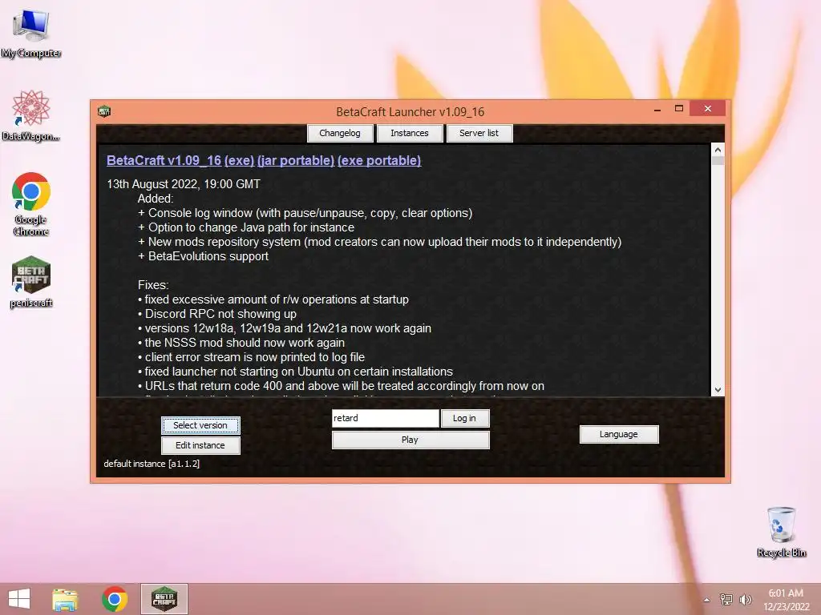The height and width of the screenshot is (615, 821).
Task: Click the Play button
Action: 410,440
